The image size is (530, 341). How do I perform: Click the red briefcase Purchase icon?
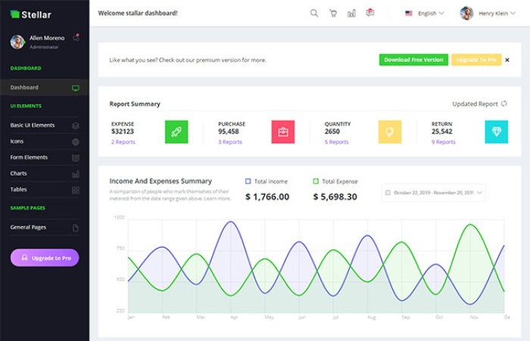tap(283, 132)
